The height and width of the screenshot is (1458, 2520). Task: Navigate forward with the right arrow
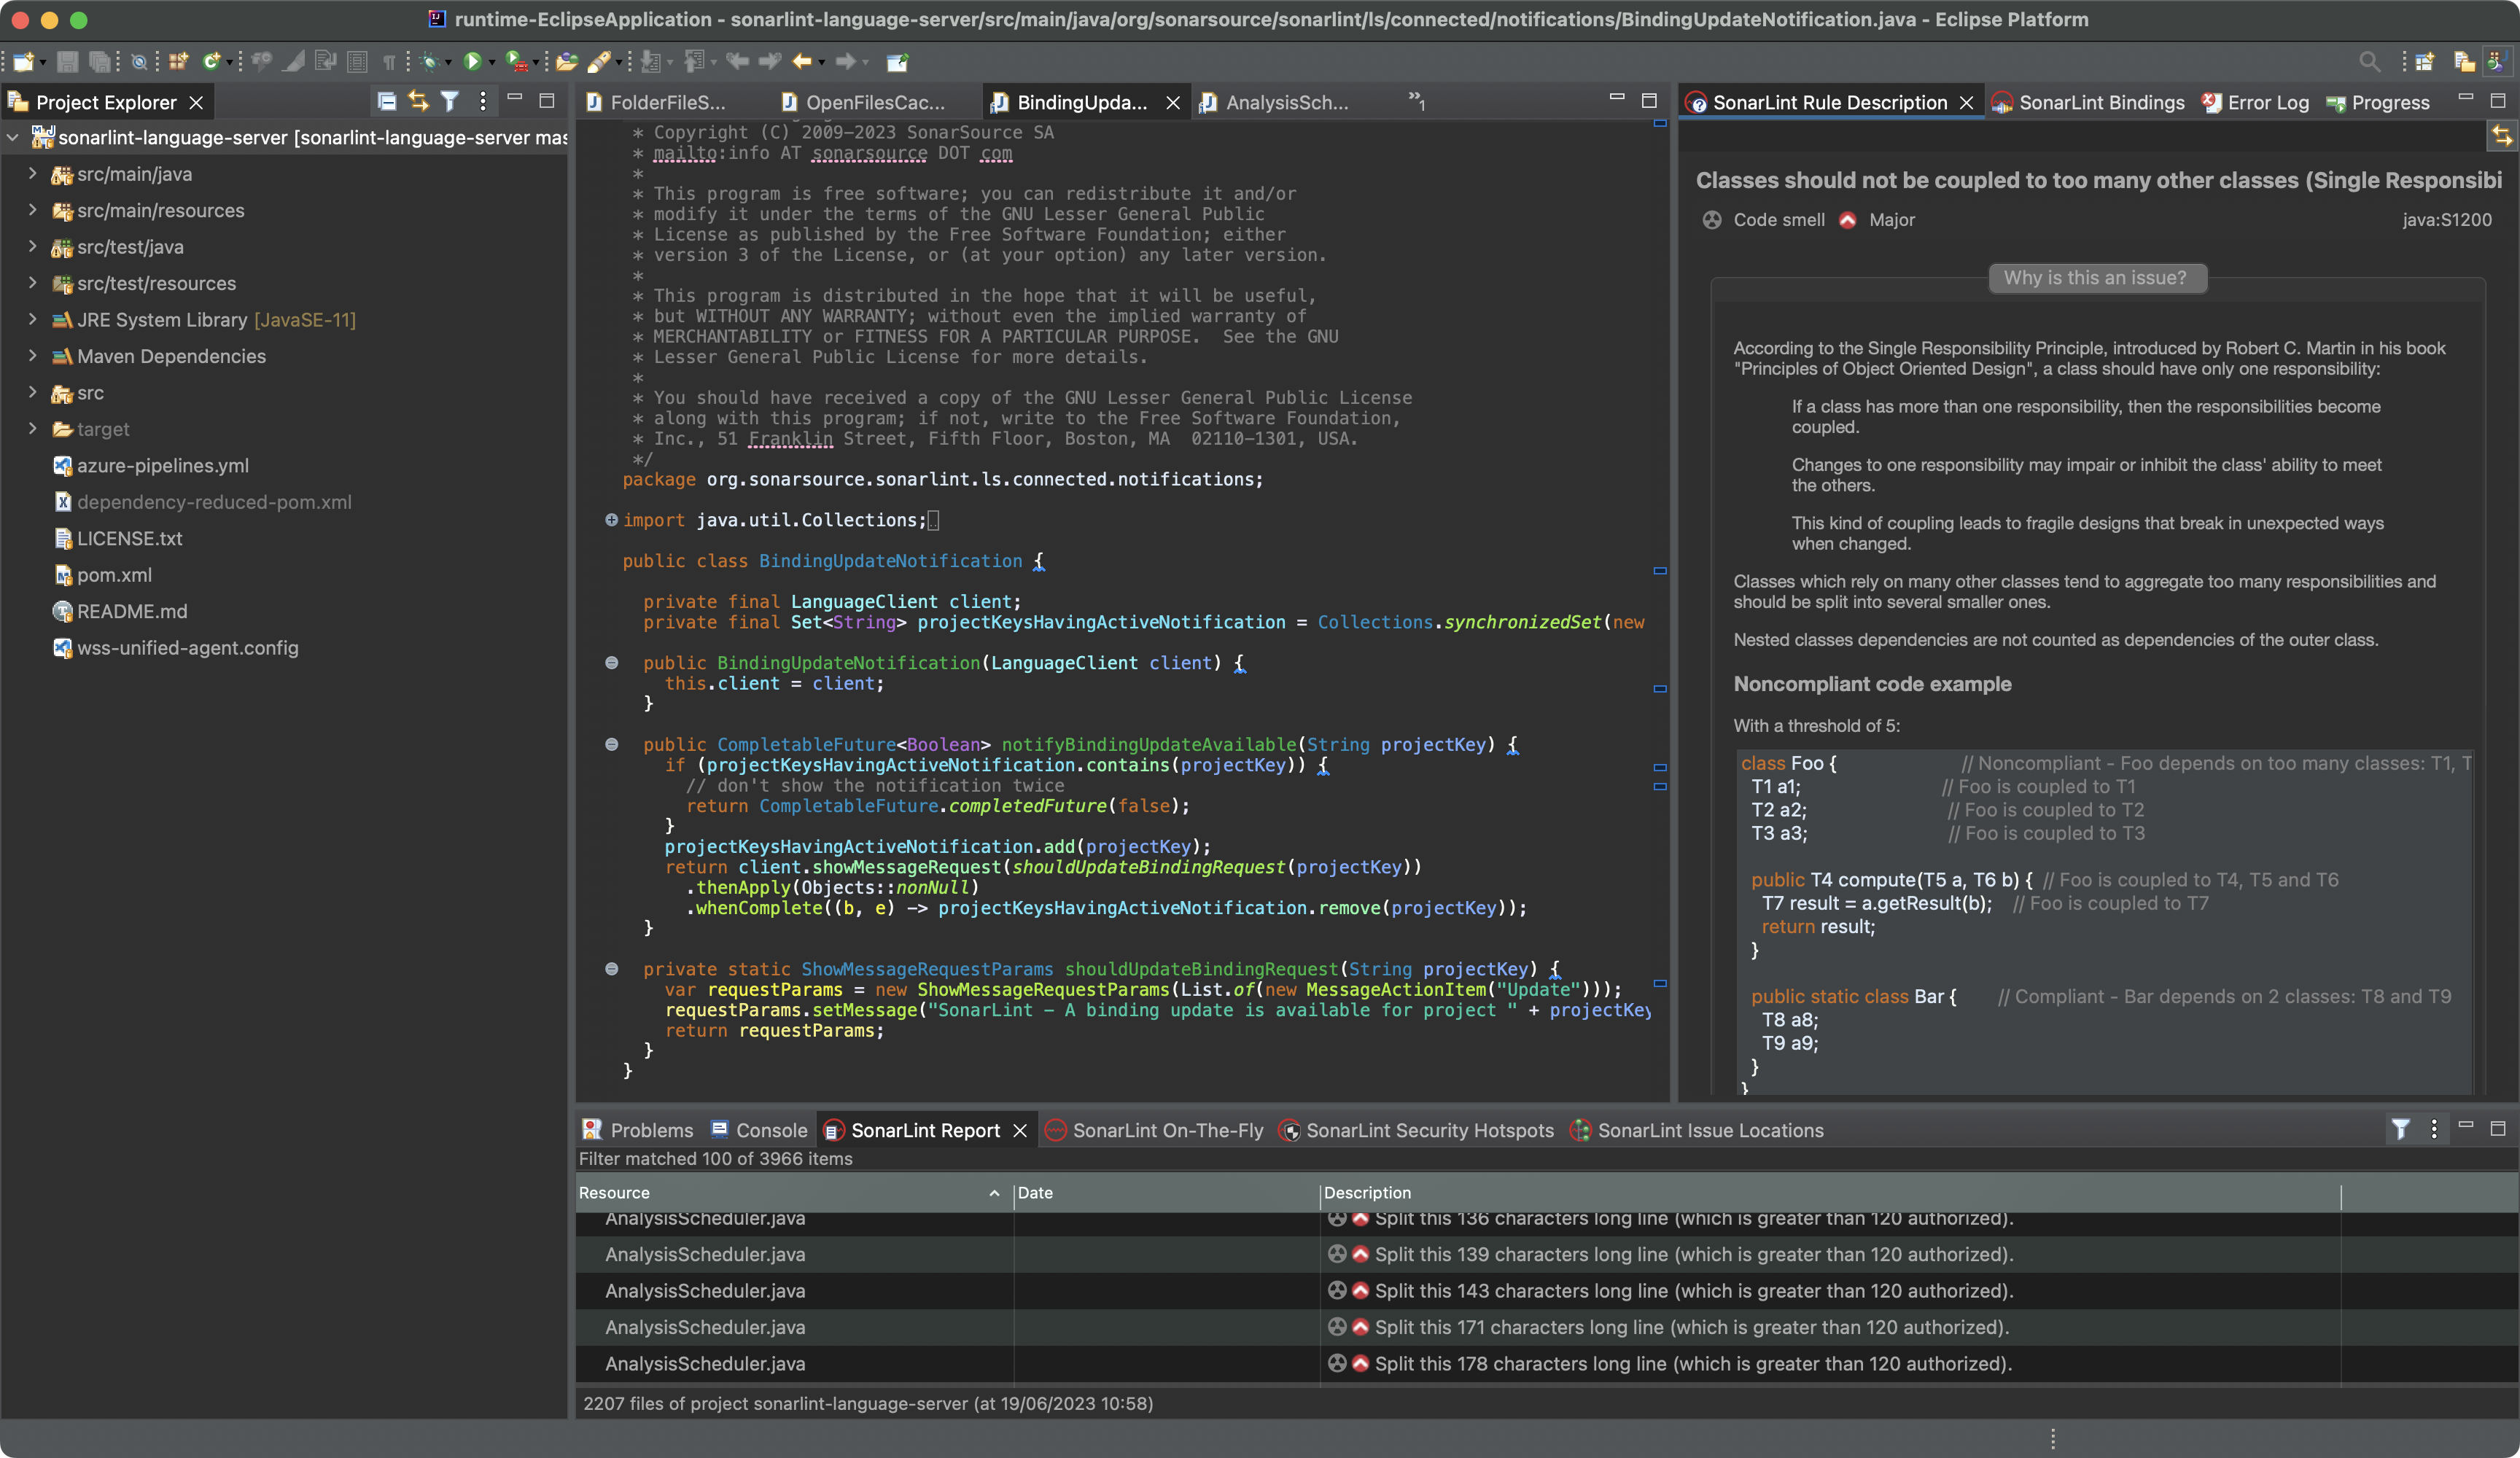[x=846, y=62]
